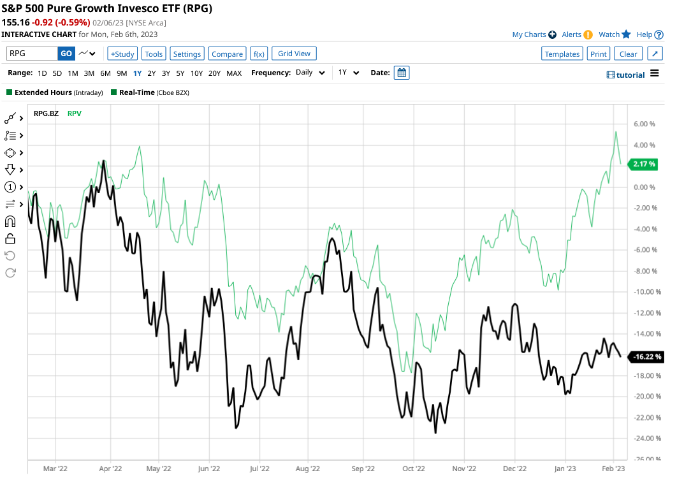
Task: Expand the numbered label tool chevron
Action: [21, 187]
